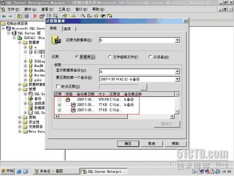This screenshot has height=176, width=234.
Task: Open the Properties toolbar icon
Action: [x=42, y=16]
